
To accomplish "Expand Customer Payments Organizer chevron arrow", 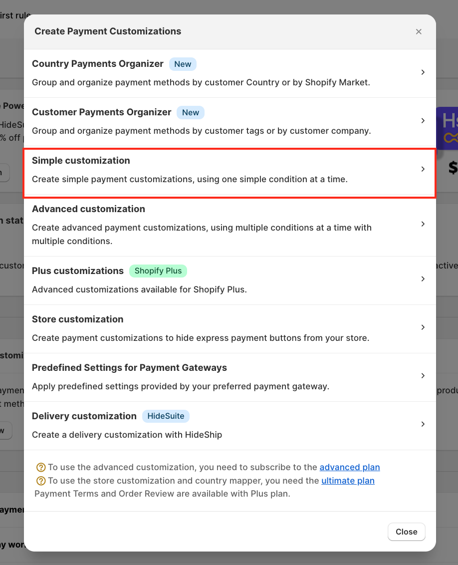I will coord(423,121).
